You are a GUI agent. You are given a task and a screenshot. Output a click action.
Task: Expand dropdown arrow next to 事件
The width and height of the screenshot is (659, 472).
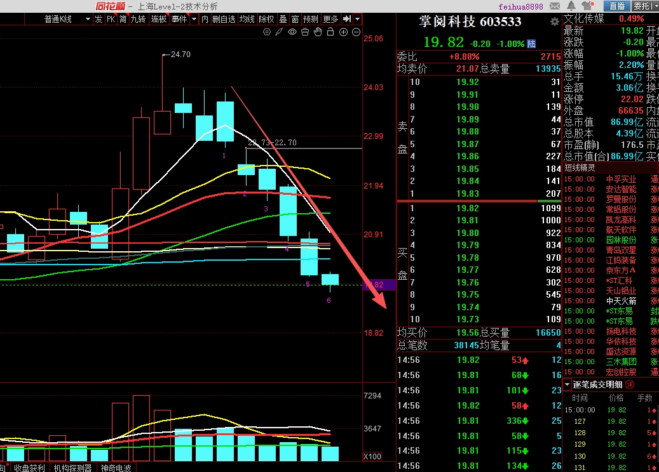coord(194,19)
